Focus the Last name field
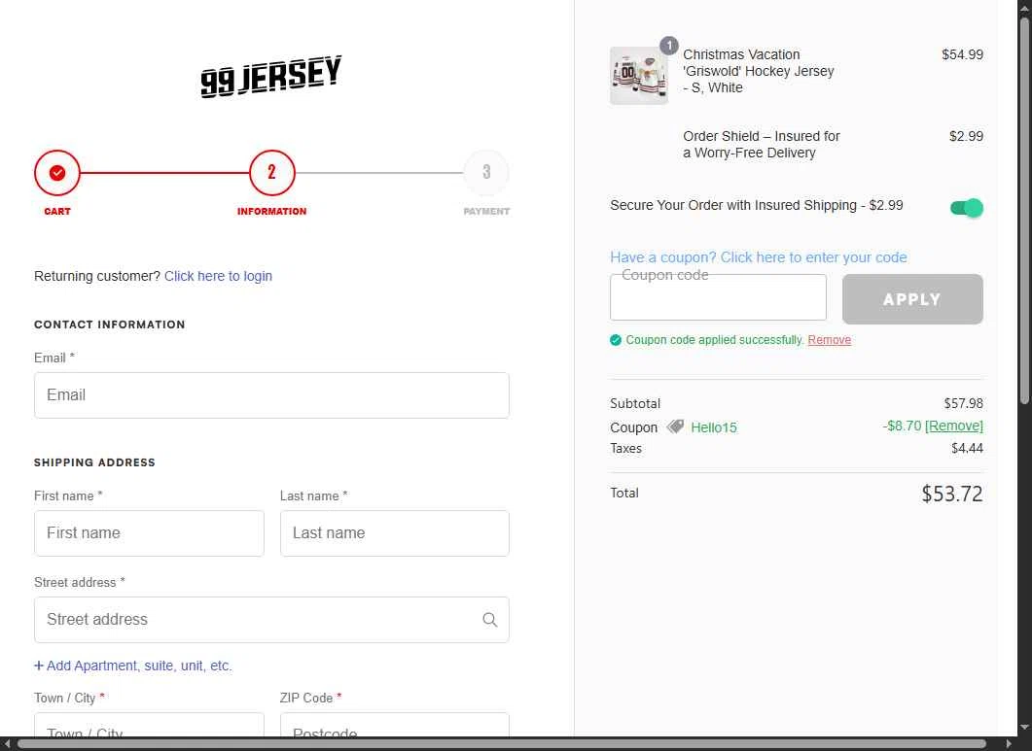1032x751 pixels. (x=394, y=533)
